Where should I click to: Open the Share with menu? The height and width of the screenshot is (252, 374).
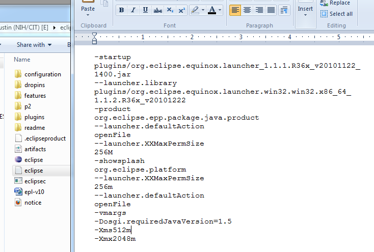(34, 45)
